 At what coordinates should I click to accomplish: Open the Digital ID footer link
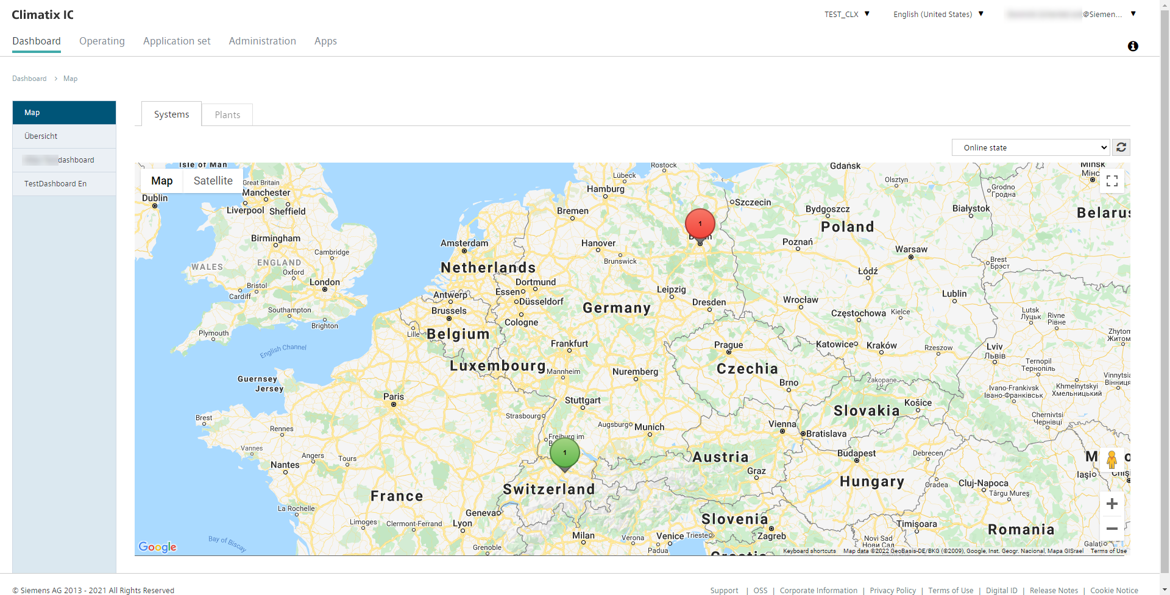tap(1002, 590)
